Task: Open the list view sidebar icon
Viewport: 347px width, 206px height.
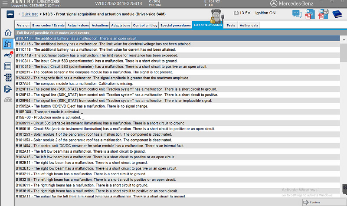Action: click(8, 66)
